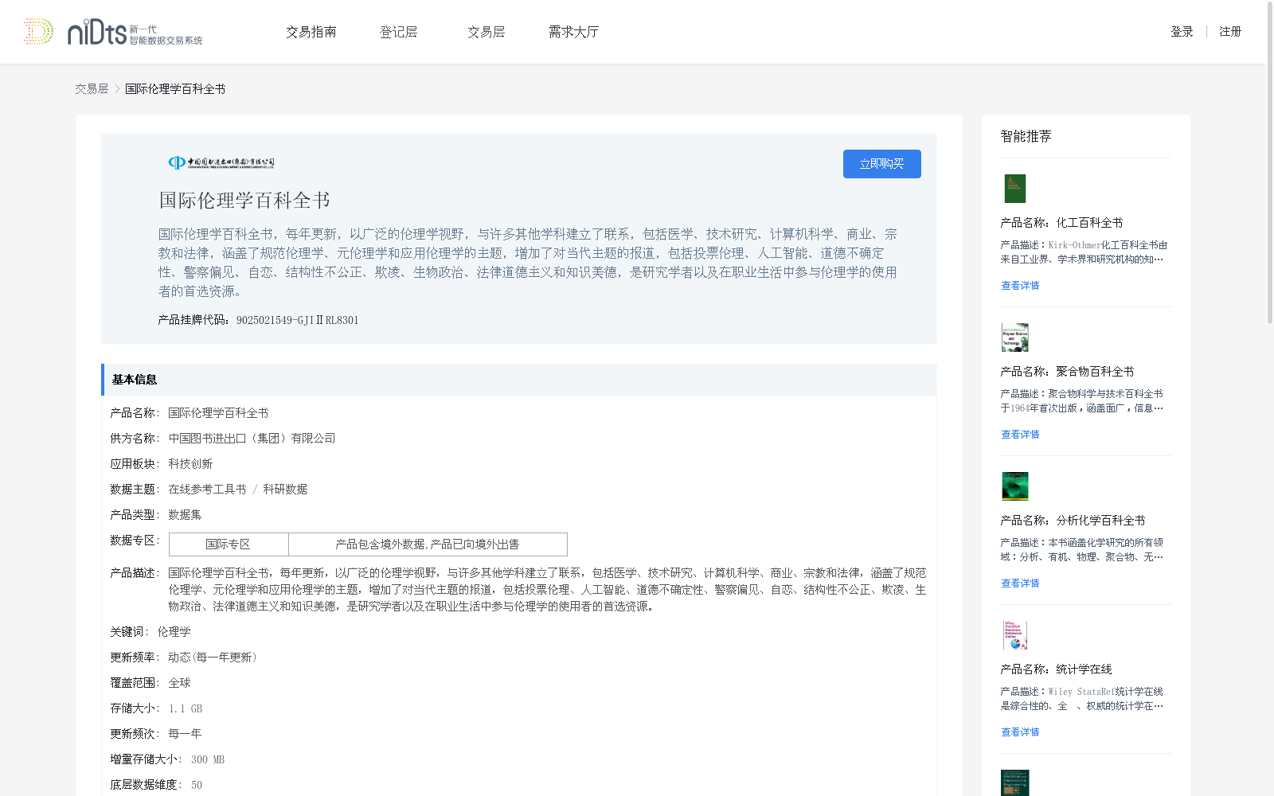Click the 立即购买 button

(x=882, y=164)
